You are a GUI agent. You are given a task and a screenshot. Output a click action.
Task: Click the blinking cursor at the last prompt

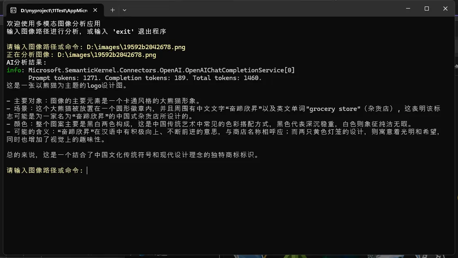[x=87, y=170]
